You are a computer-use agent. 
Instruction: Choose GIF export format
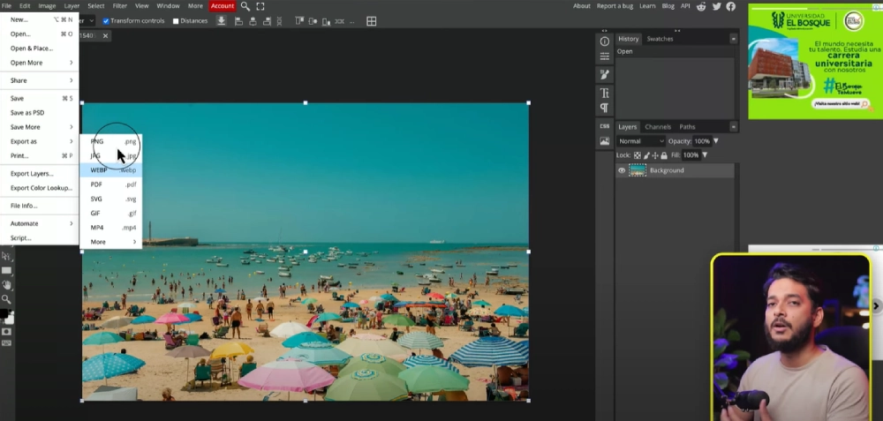(111, 214)
